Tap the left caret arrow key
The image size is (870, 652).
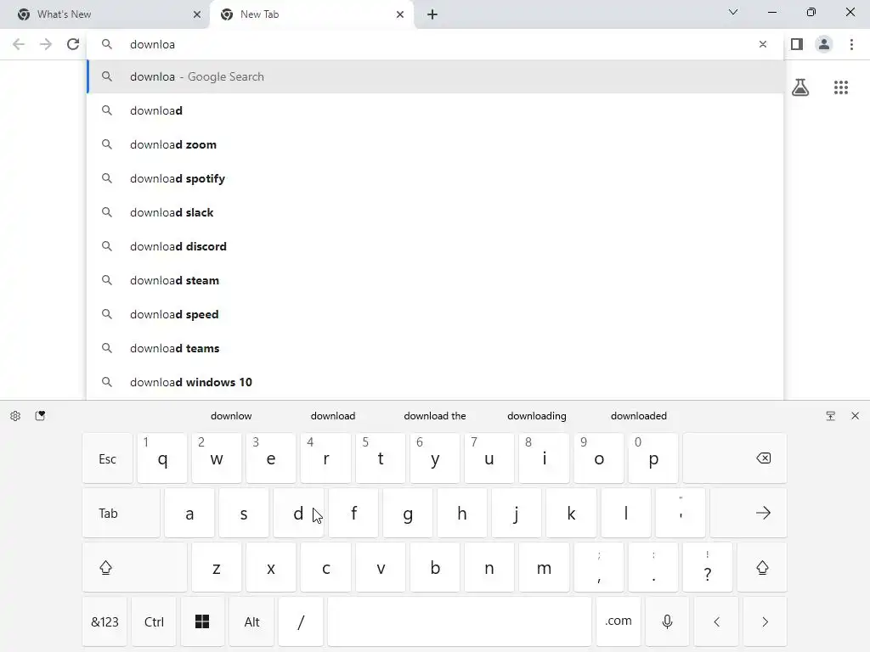tap(716, 621)
